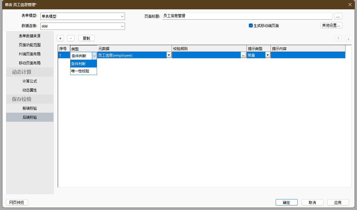Open 计算公式 section in sidebar
The image size is (357, 210).
pos(30,81)
